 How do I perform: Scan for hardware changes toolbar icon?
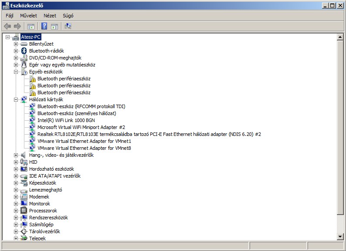tap(68, 26)
